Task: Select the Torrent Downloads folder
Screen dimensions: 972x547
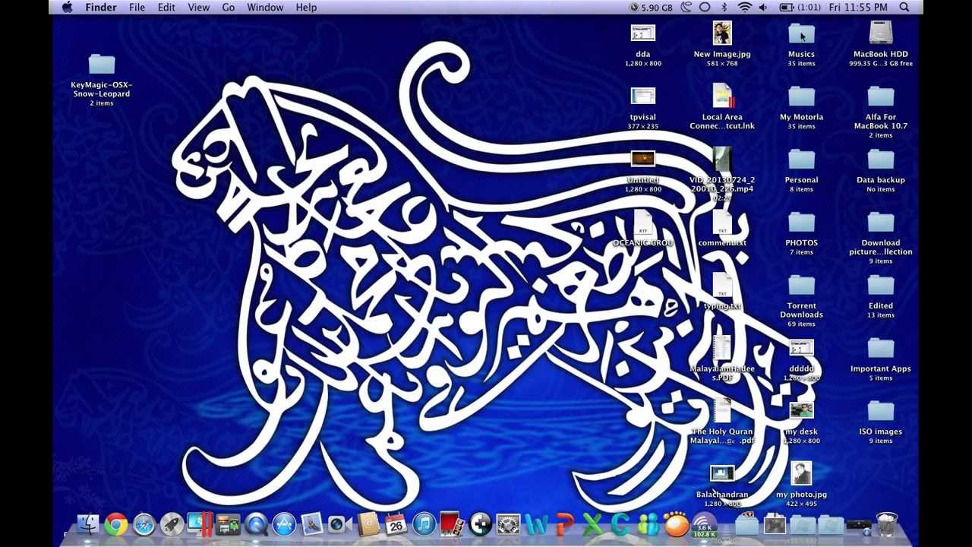Action: point(801,286)
